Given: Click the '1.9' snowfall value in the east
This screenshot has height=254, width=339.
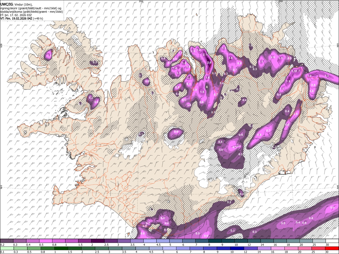Looking at the screenshot, I should pos(288,81).
